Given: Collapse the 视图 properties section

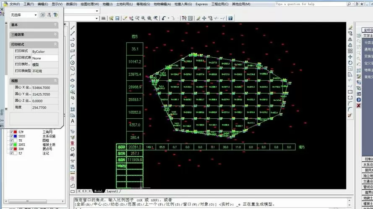Looking at the screenshot, I should pyautogui.click(x=34, y=81).
